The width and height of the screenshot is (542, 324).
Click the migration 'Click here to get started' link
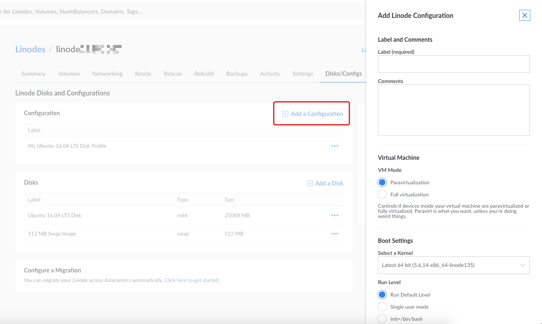click(192, 280)
